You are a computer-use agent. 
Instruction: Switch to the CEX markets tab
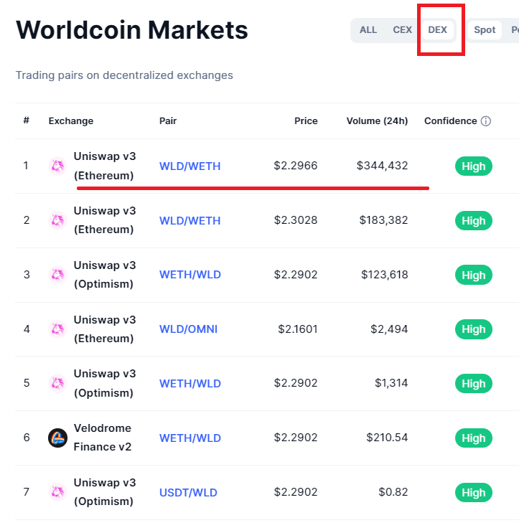tap(402, 30)
